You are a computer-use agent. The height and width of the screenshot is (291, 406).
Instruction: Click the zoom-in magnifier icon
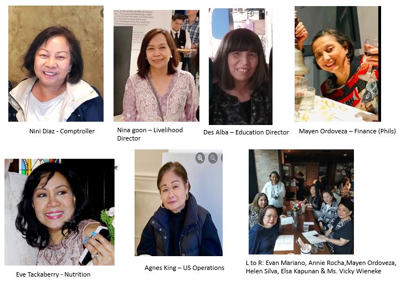pos(200,158)
